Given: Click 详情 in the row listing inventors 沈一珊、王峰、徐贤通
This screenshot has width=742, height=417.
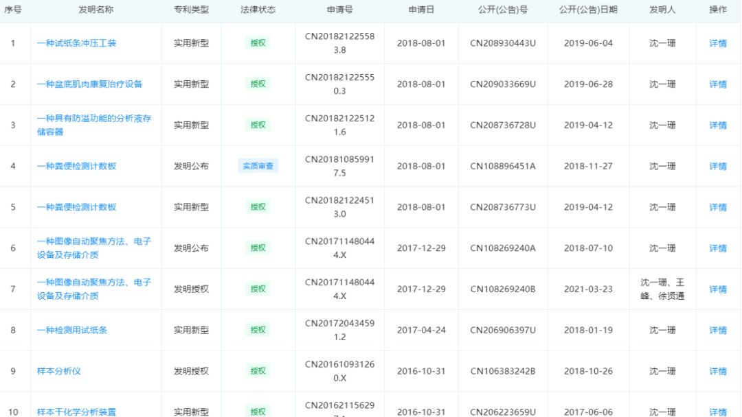Looking at the screenshot, I should coord(717,289).
